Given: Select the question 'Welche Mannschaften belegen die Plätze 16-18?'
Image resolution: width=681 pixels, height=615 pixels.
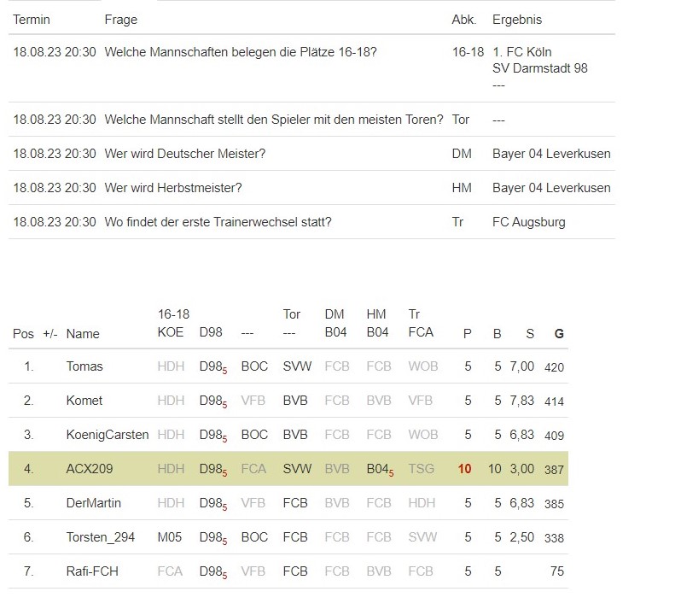Looking at the screenshot, I should [241, 52].
